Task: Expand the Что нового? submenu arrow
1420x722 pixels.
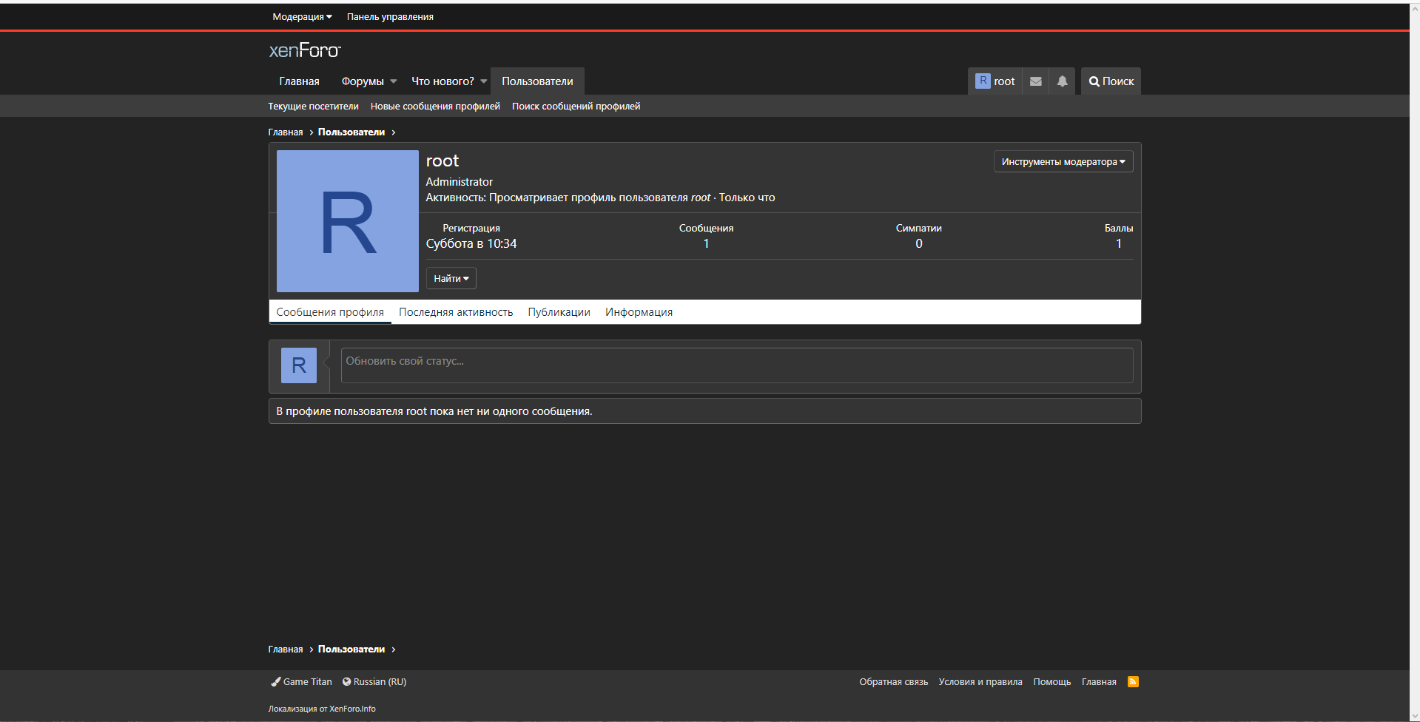Action: point(484,81)
